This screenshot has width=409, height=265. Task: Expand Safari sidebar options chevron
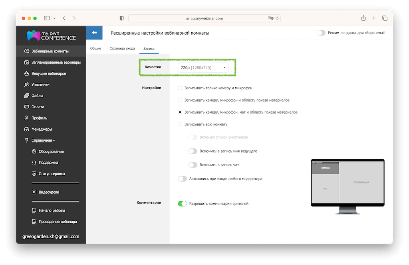(54, 18)
